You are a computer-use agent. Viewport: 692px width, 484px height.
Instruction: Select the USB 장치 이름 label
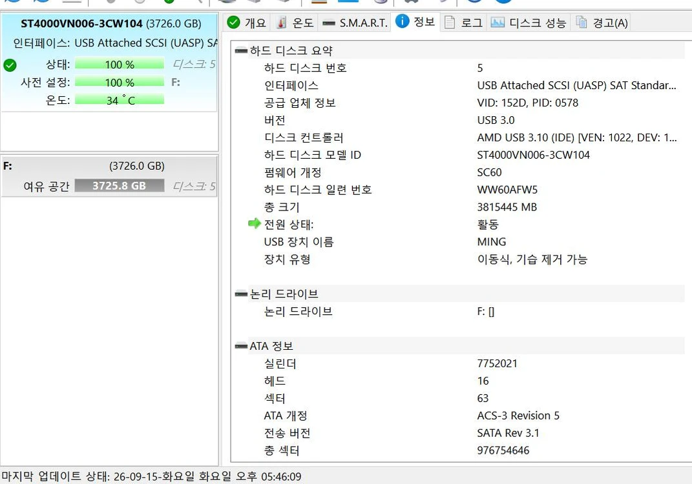tap(299, 241)
